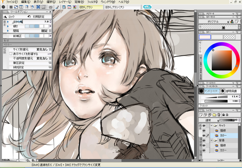Click the first padlock icon in the layer panel
Image resolution: width=242 pixels, height=168 pixels.
(x=223, y=115)
